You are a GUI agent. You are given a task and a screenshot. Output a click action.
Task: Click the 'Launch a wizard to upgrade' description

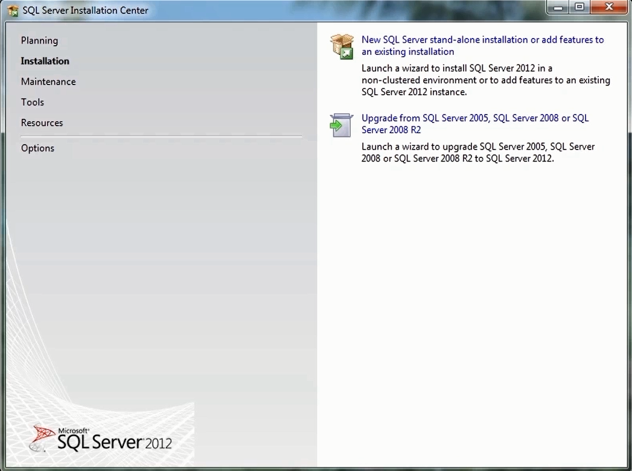(x=478, y=153)
